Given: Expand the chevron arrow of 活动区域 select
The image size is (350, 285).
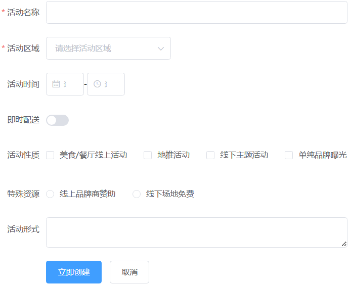Looking at the screenshot, I should point(161,49).
